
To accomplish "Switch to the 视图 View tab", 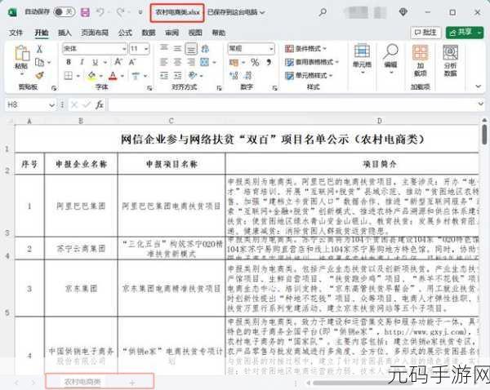I will coord(195,33).
